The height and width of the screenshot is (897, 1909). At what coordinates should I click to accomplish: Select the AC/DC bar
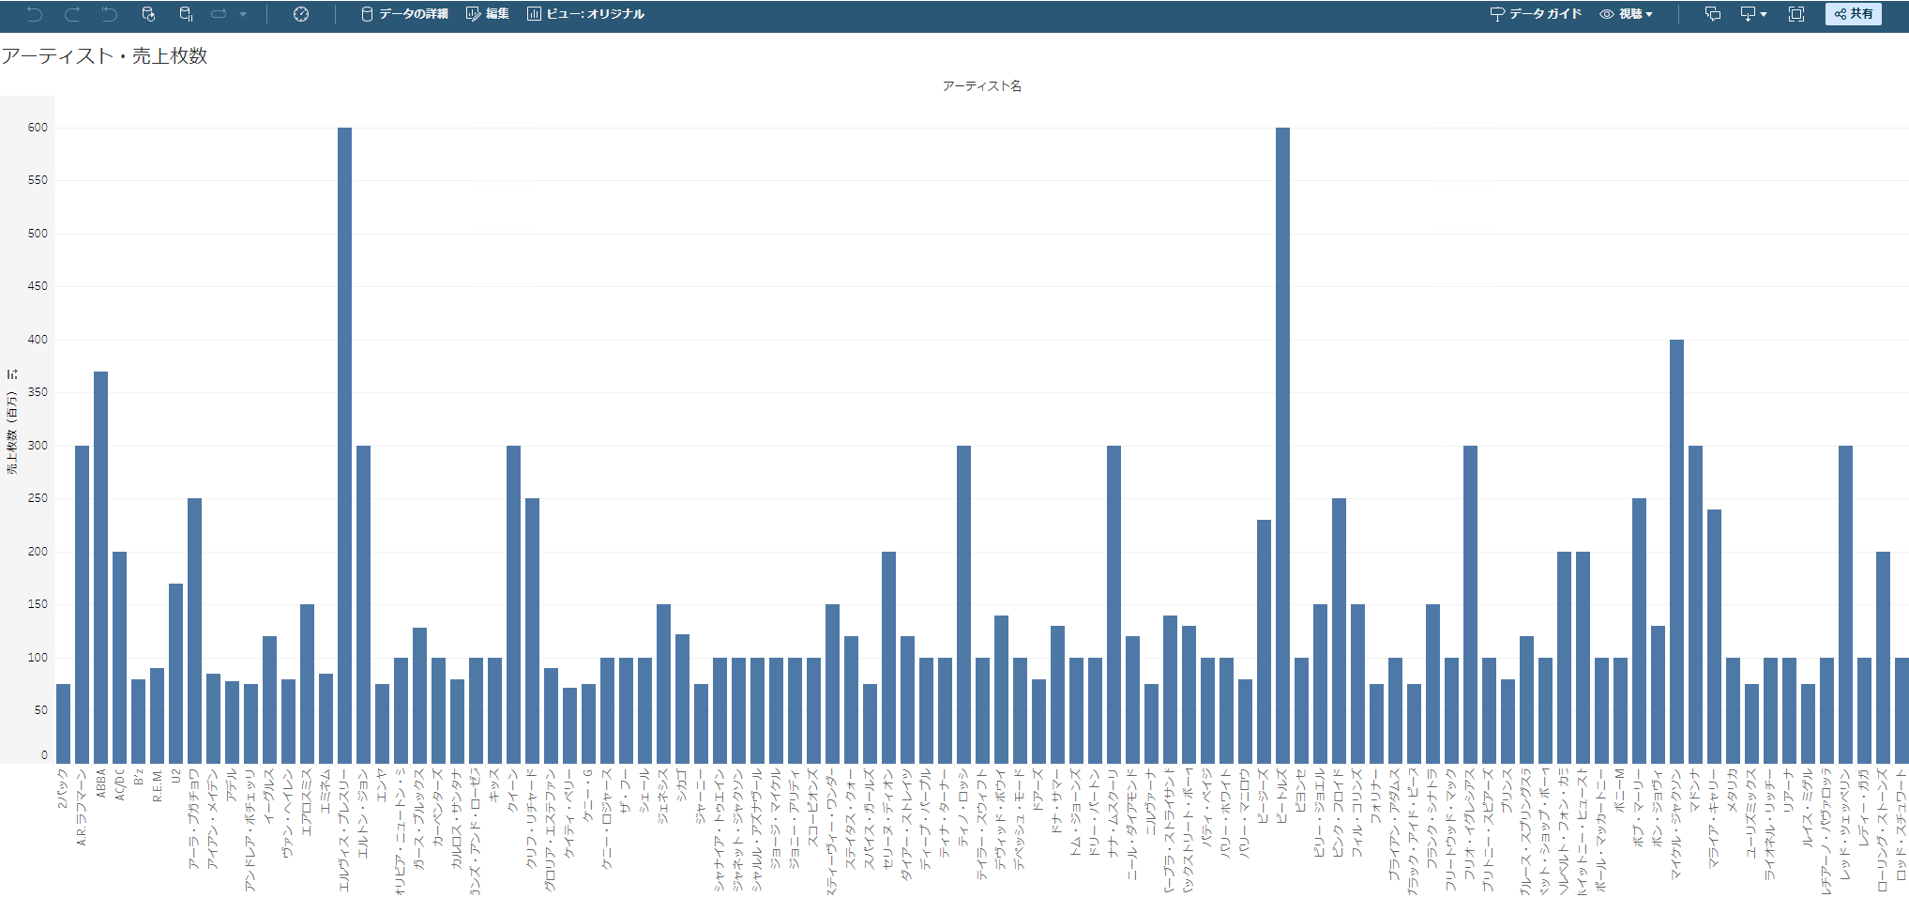tap(119, 657)
